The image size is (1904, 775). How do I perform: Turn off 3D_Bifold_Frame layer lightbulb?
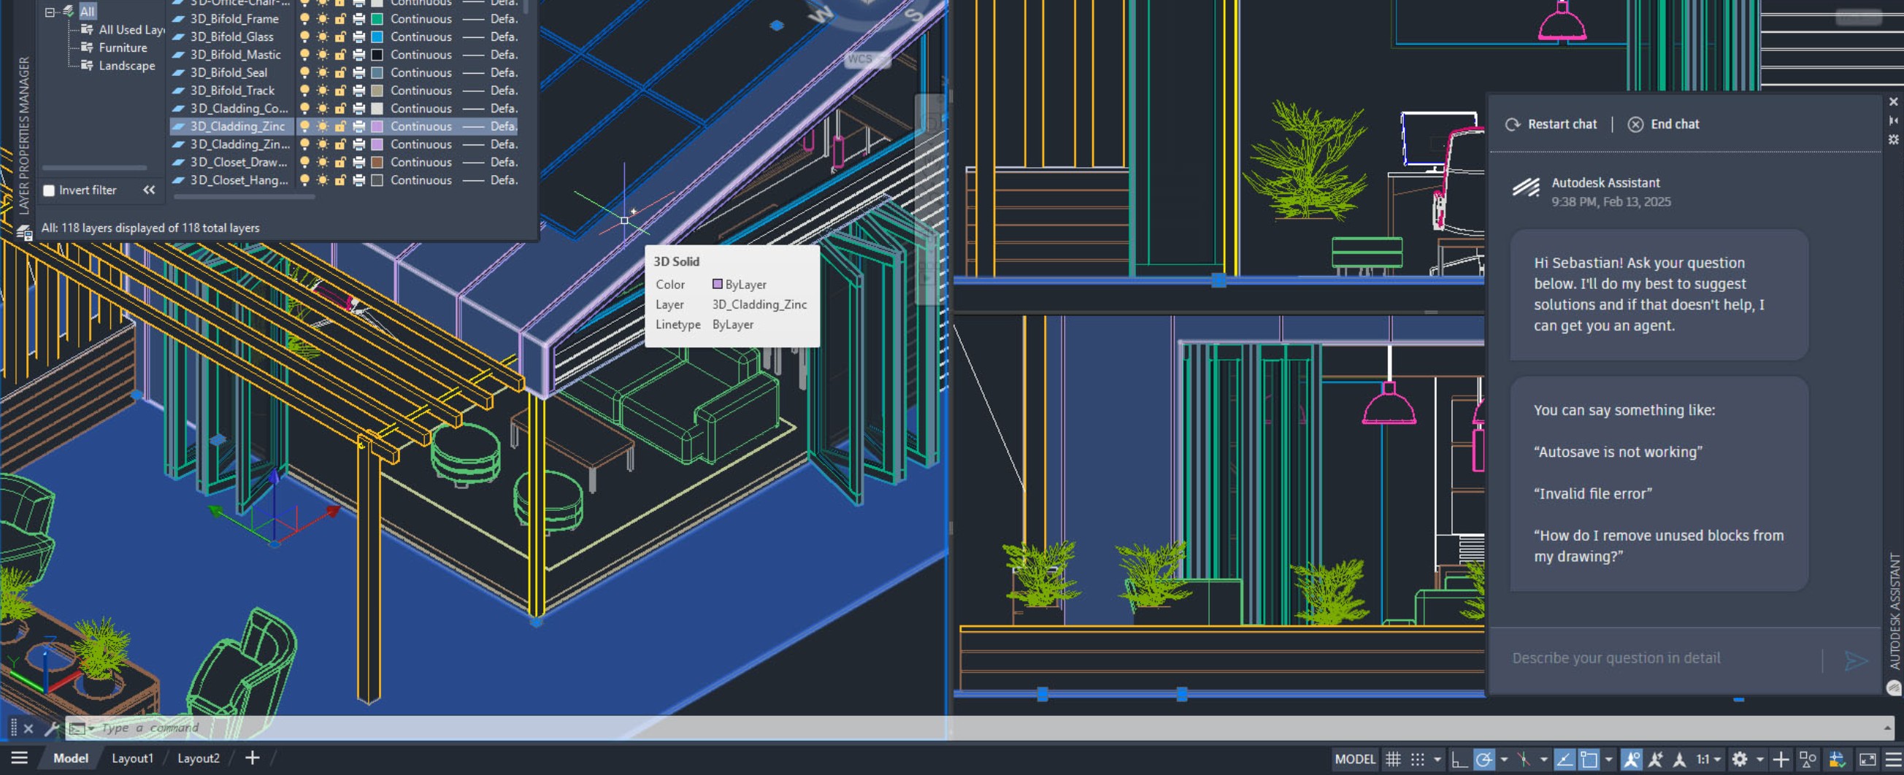click(x=304, y=19)
